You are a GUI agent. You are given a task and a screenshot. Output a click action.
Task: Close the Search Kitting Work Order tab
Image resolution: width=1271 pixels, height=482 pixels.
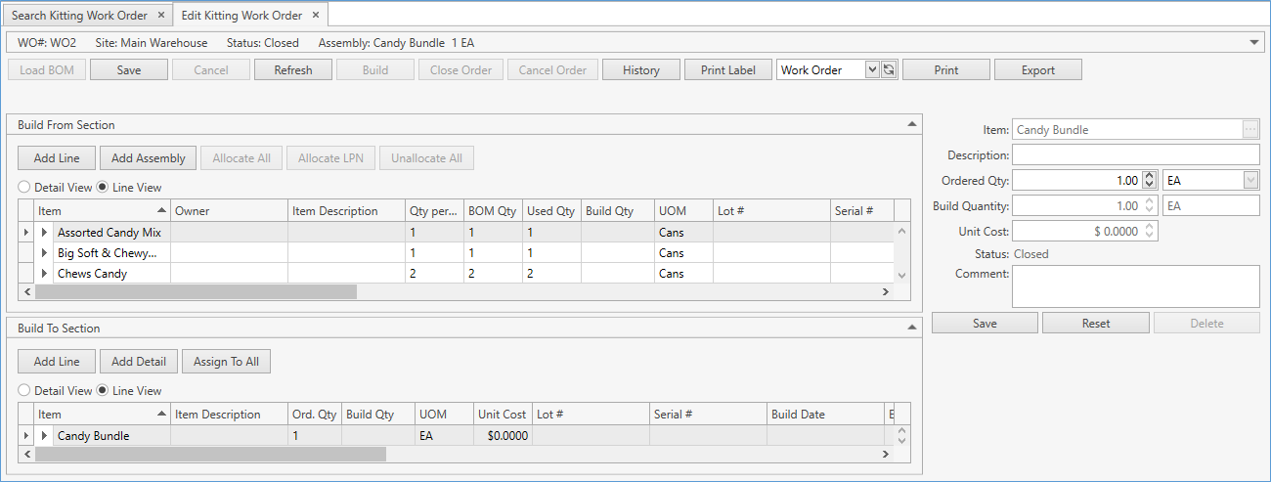161,16
